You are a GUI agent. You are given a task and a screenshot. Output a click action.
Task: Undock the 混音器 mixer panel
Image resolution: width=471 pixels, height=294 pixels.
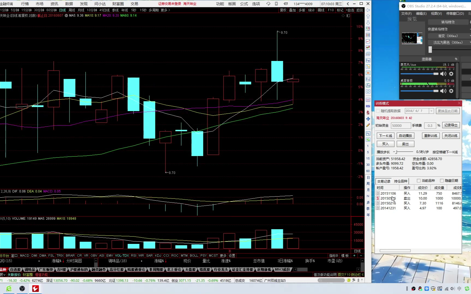tap(456, 59)
